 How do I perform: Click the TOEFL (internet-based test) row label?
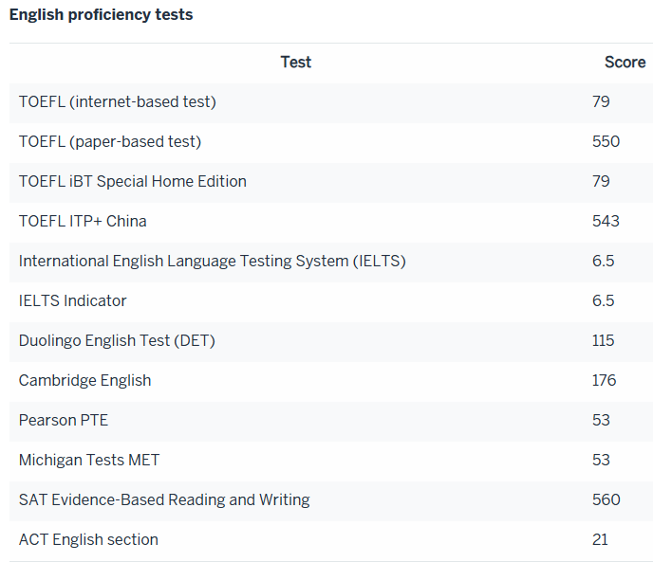[x=118, y=102]
